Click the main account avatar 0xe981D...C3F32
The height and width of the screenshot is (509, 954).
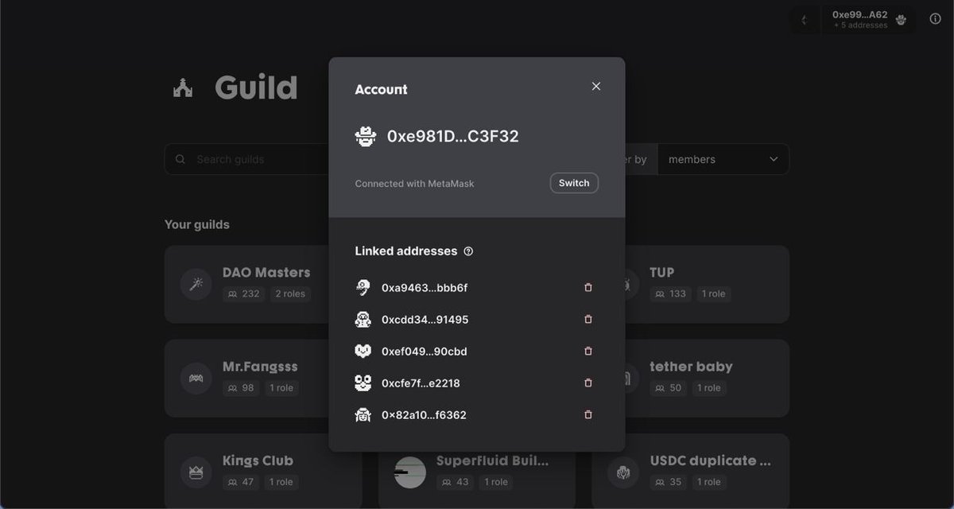pyautogui.click(x=366, y=136)
